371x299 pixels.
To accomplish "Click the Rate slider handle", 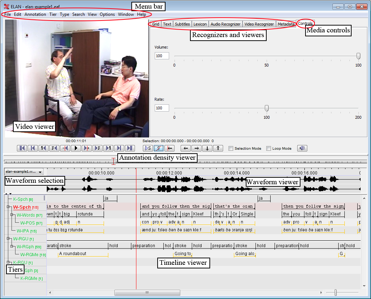I will [267, 108].
